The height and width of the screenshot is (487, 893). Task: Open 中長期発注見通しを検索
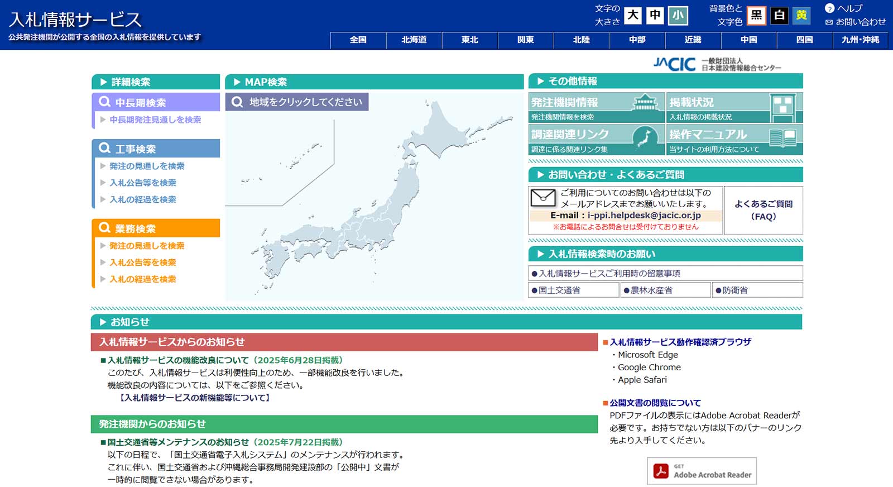155,120
